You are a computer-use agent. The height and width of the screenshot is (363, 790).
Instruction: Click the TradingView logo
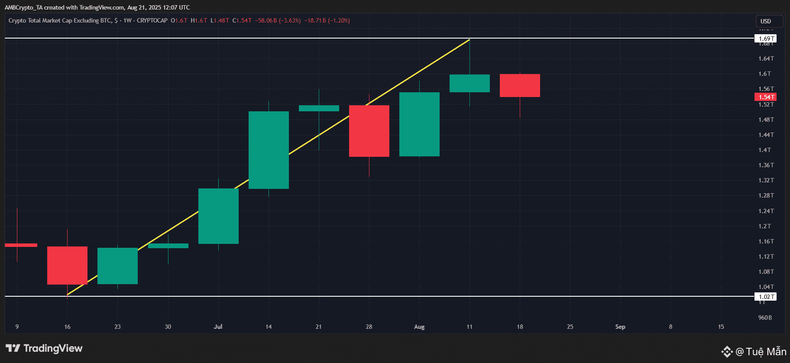[x=44, y=348]
